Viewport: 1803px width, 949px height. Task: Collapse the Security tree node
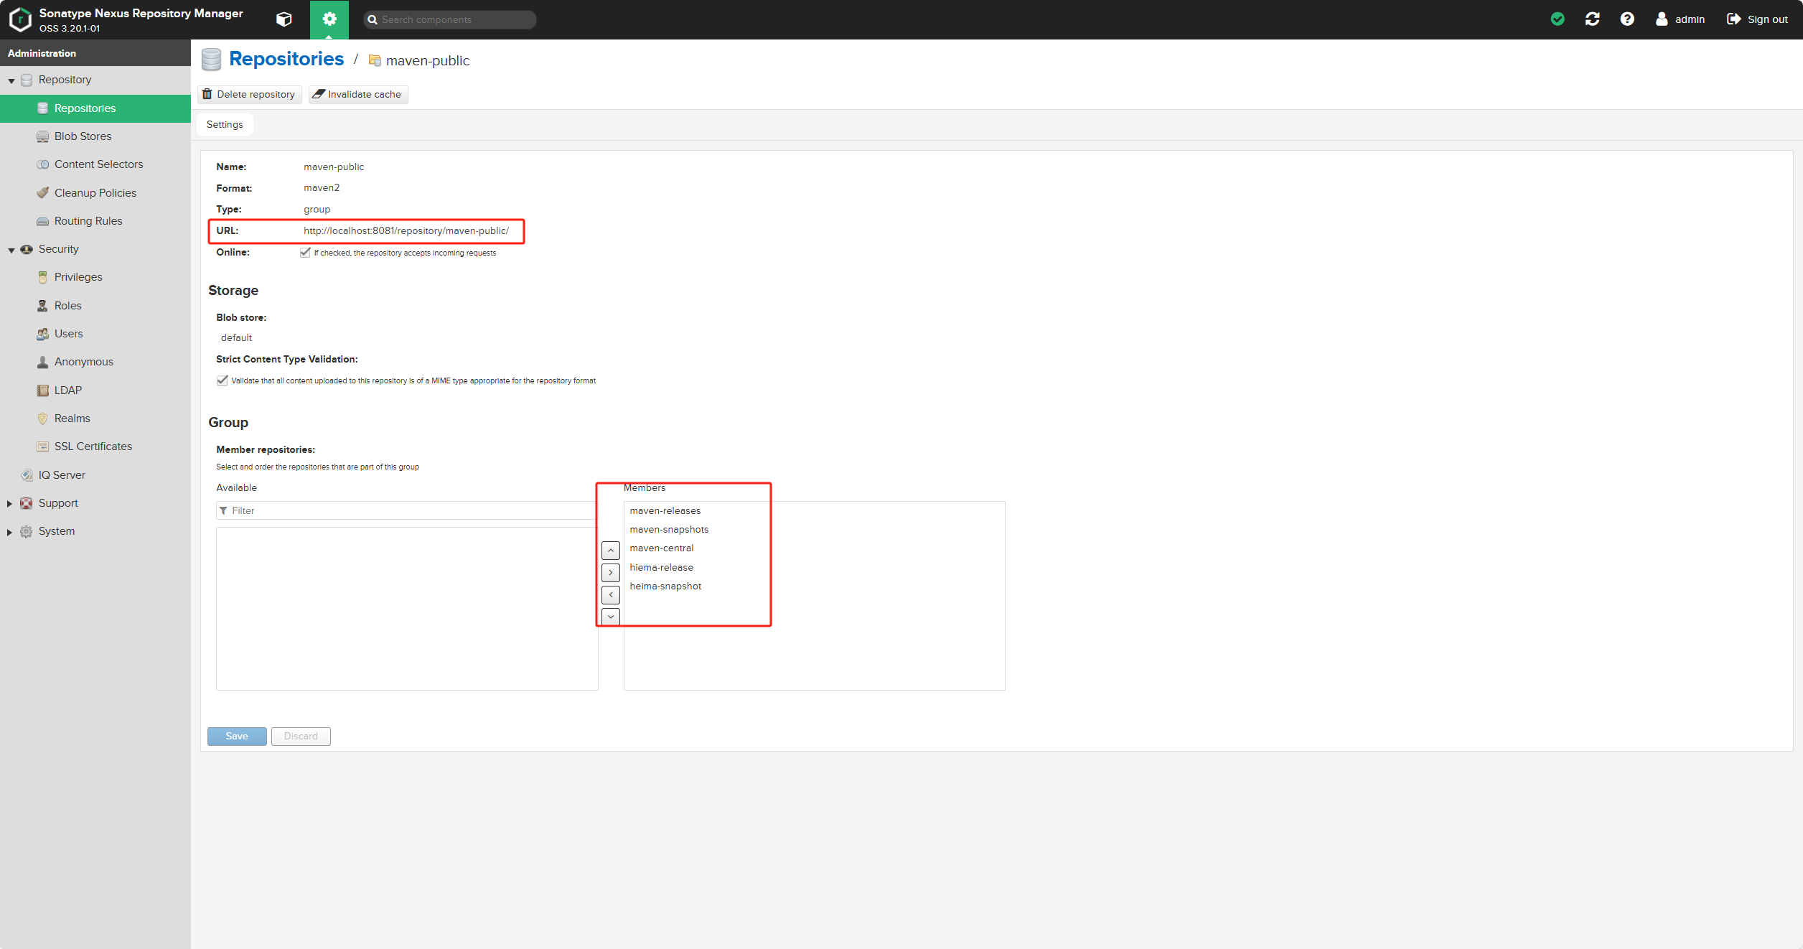click(x=11, y=250)
